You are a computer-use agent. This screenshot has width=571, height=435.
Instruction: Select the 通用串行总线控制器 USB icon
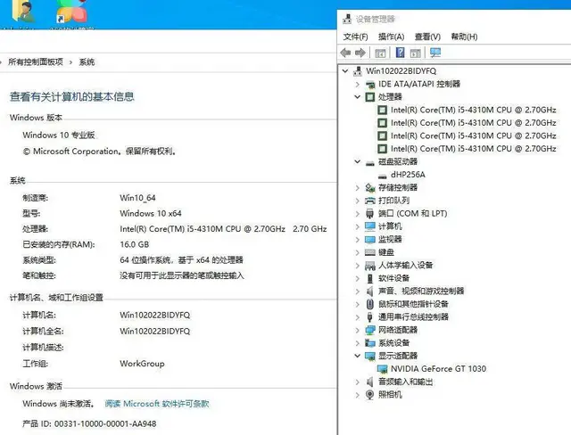[370, 317]
